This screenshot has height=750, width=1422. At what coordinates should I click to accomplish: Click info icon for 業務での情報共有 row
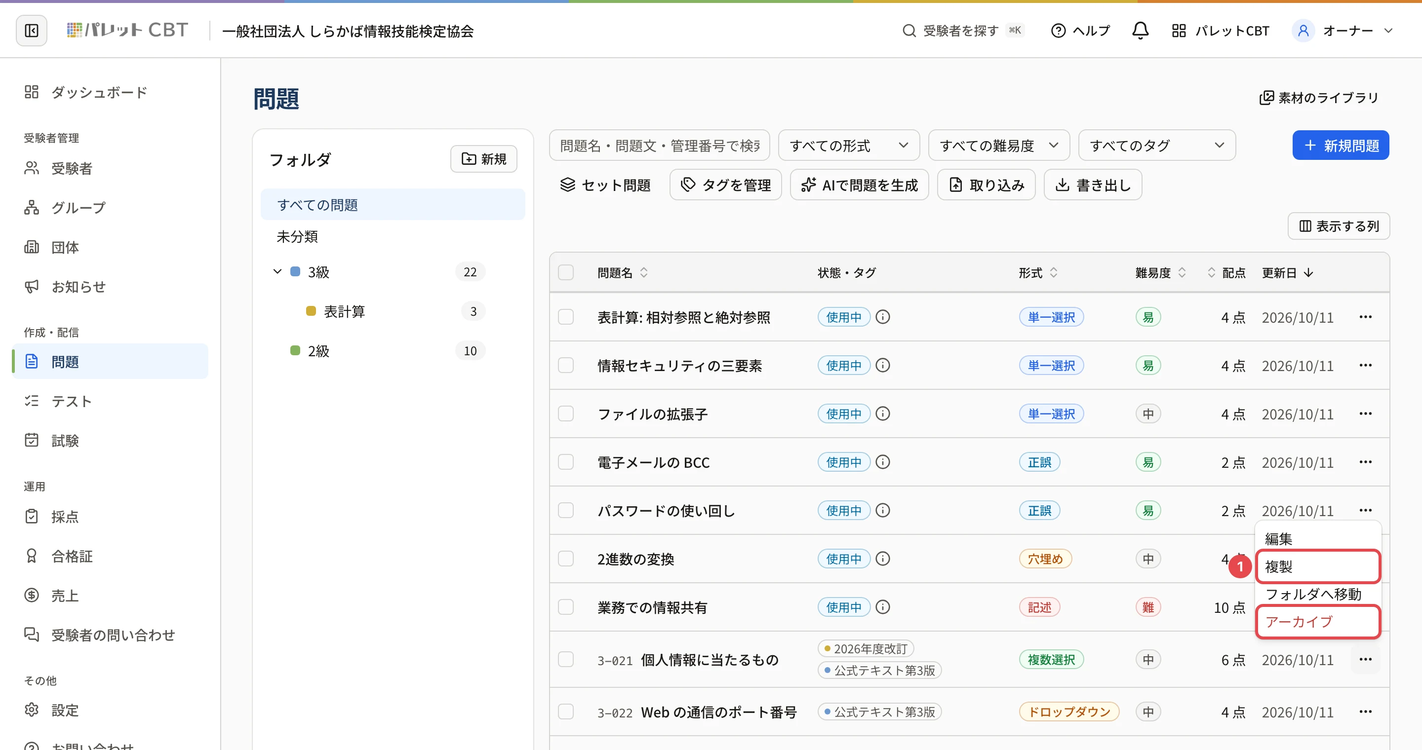(x=883, y=607)
